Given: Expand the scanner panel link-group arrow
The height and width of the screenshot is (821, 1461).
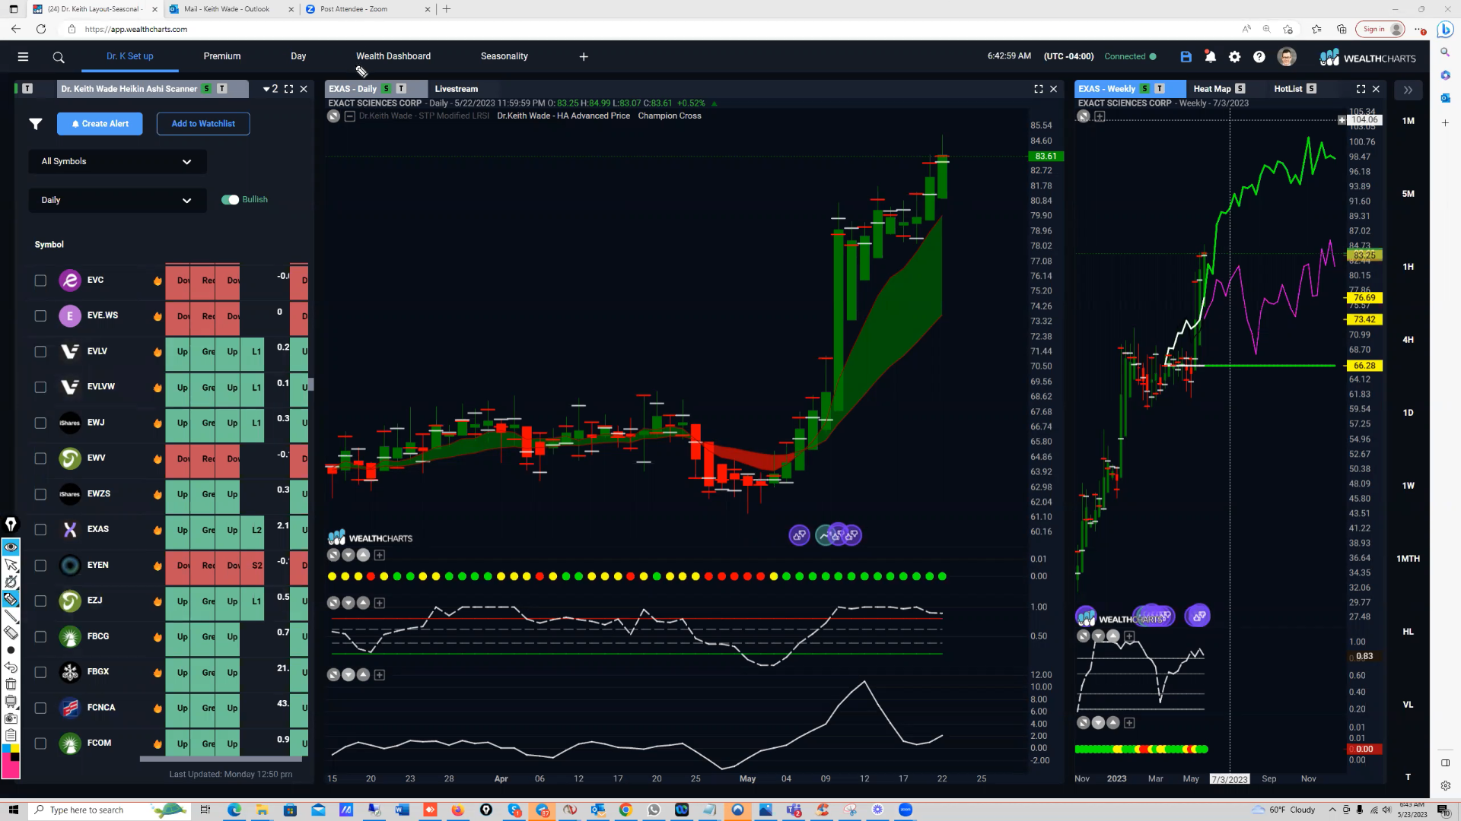Looking at the screenshot, I should tap(270, 89).
